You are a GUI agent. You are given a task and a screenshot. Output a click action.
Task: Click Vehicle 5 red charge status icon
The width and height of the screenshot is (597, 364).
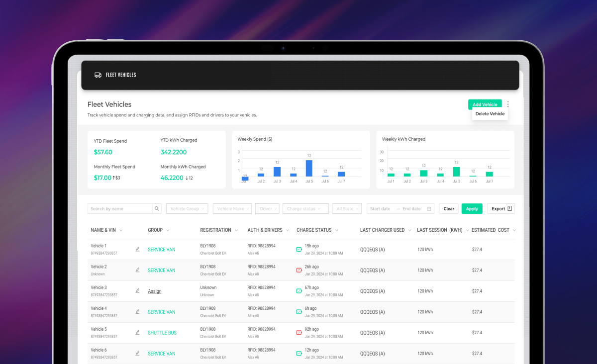click(299, 333)
